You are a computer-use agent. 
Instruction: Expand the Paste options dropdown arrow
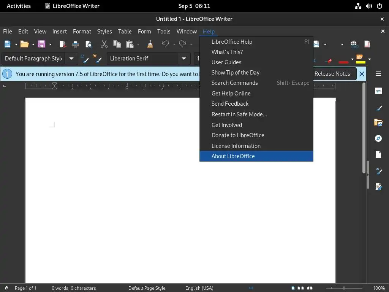tap(138, 44)
